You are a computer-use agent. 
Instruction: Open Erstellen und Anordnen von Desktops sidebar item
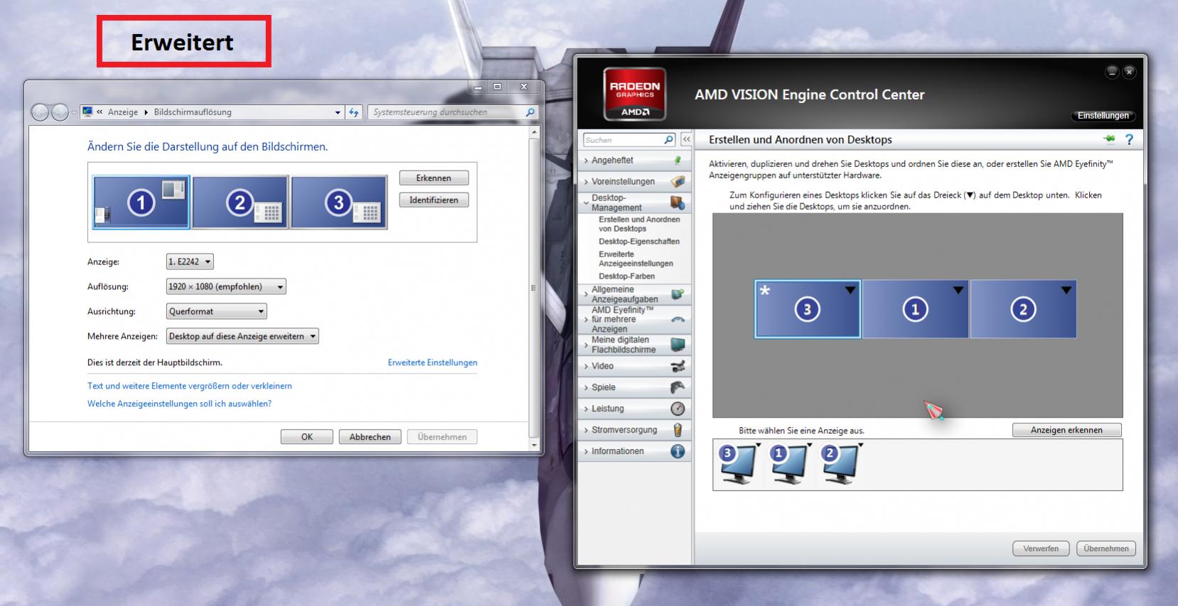pos(639,224)
